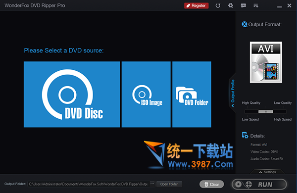This screenshot has height=193, width=297.
Task: Expand the Settings panel chevron
Action: tap(267, 172)
